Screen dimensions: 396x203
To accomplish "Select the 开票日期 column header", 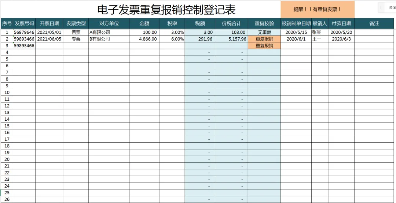I will coord(49,24).
